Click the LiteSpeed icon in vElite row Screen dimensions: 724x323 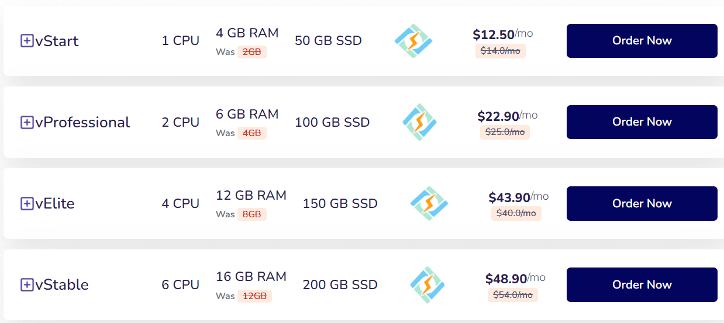[429, 203]
